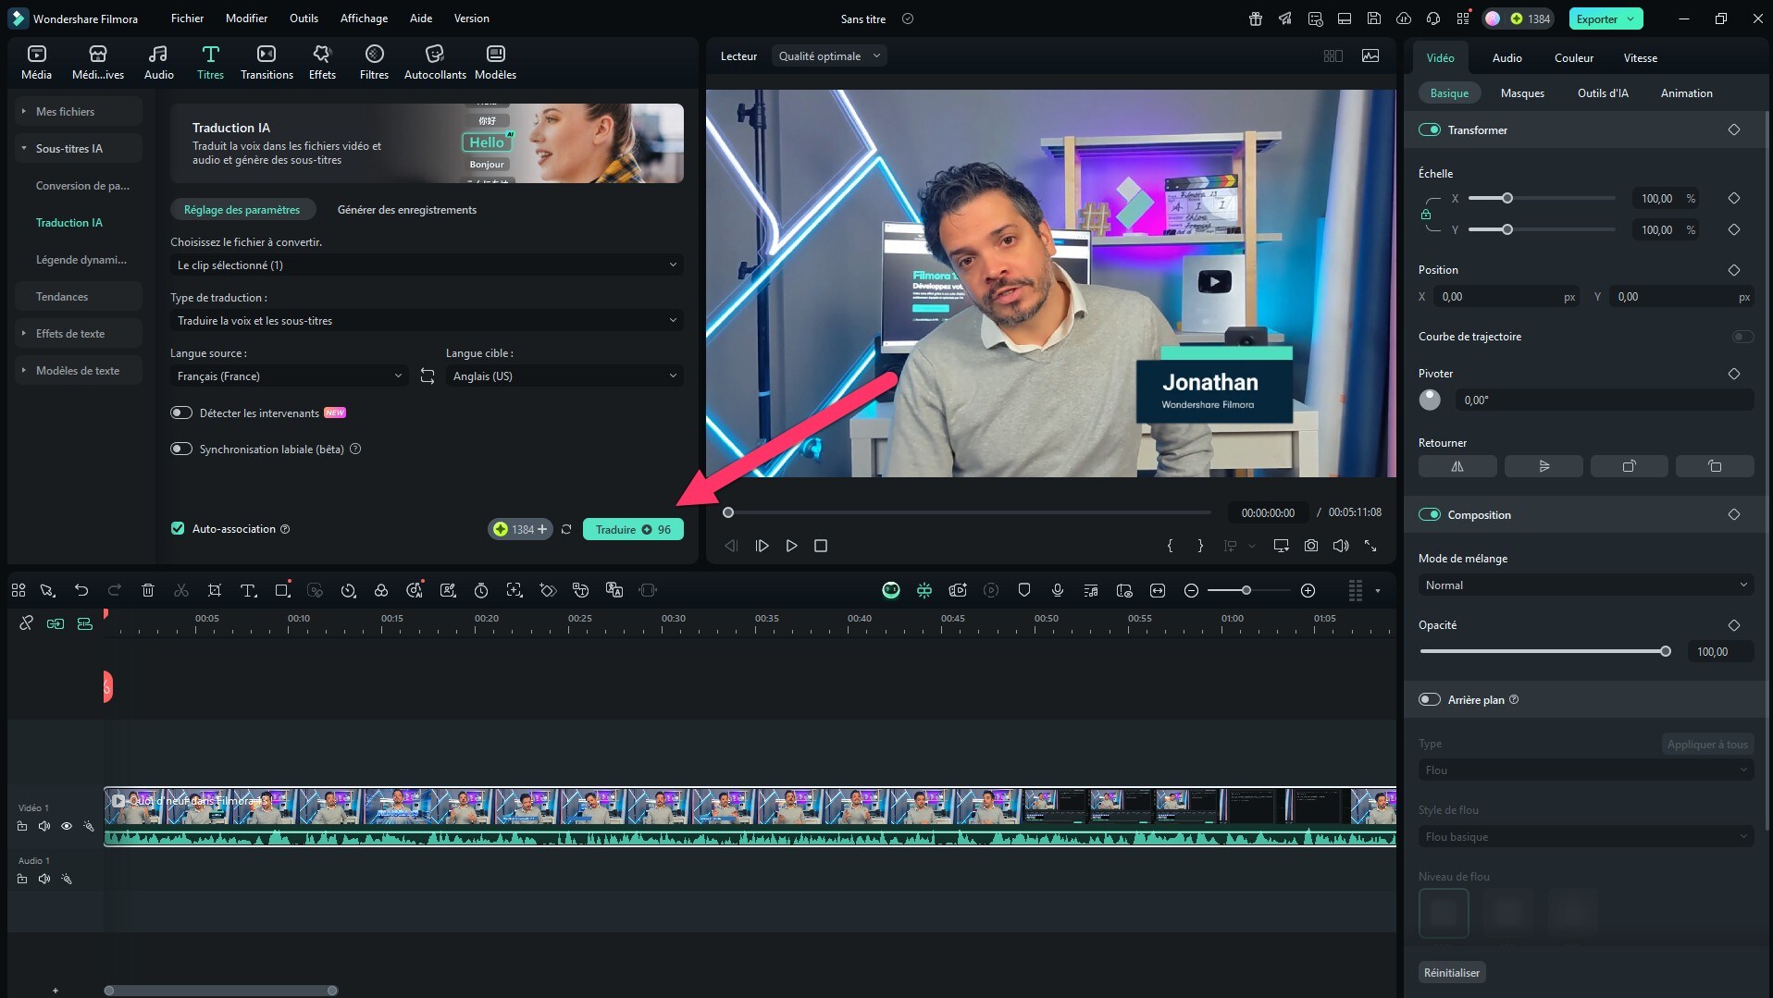Click the mark-in curly brace icon
Viewport: 1773px width, 998px height.
1171,546
